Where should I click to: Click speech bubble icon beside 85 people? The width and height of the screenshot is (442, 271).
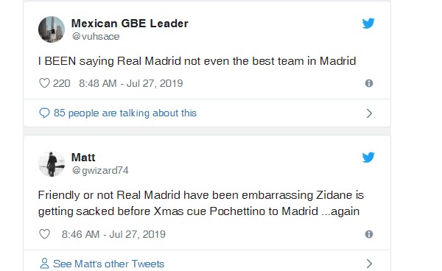(x=44, y=113)
